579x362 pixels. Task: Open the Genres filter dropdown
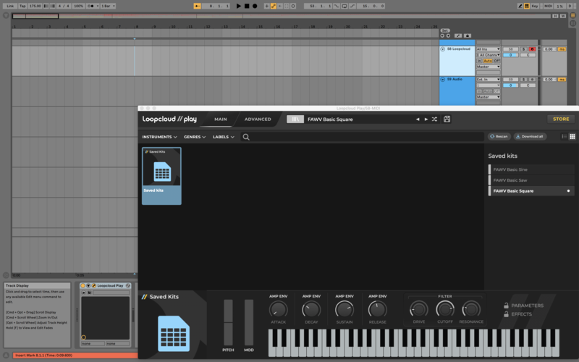(195, 137)
